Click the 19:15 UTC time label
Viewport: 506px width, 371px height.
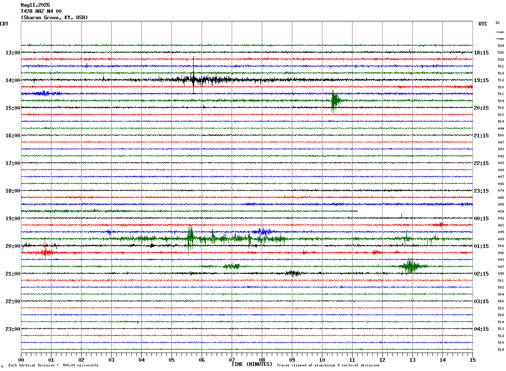click(x=481, y=80)
